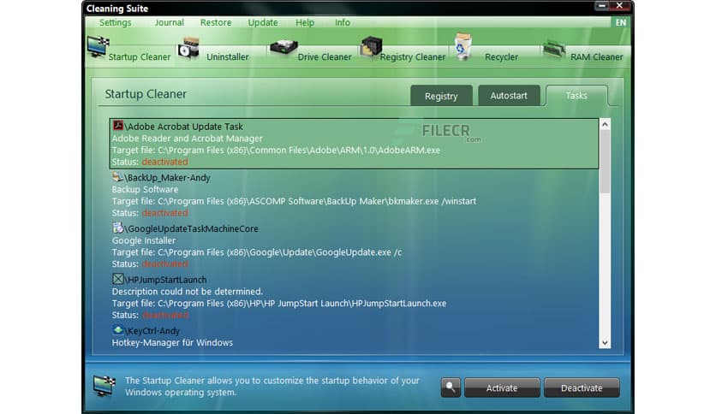Open Recycler module label

click(501, 57)
